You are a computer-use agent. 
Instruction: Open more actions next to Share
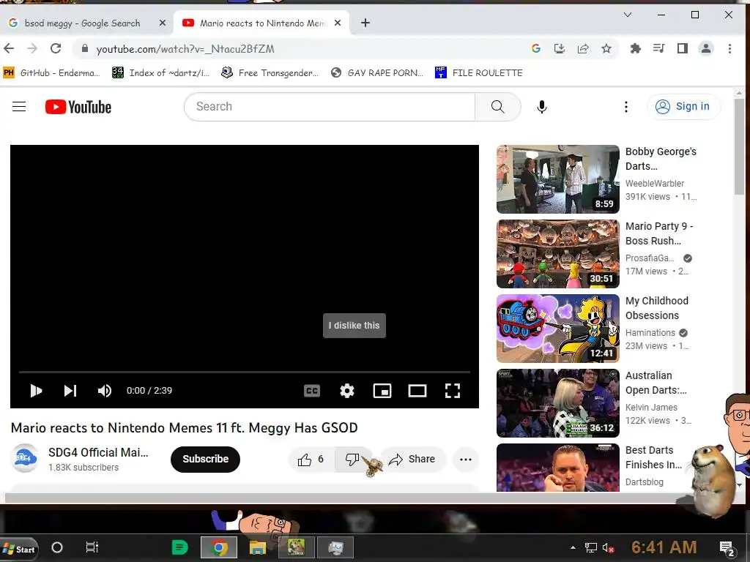(466, 460)
